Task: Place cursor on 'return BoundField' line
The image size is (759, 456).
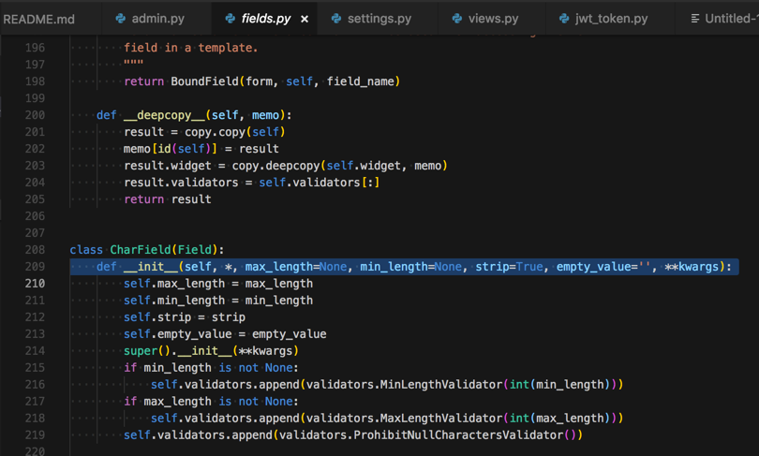Action: [x=261, y=81]
